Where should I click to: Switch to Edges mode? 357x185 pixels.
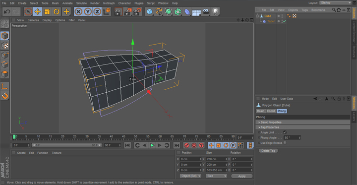pos(5,64)
